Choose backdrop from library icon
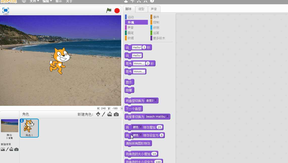The width and height of the screenshot is (288, 163). click(x=3, y=149)
